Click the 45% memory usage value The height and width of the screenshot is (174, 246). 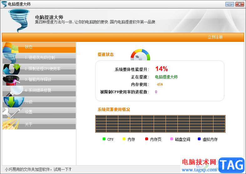pos(160,84)
